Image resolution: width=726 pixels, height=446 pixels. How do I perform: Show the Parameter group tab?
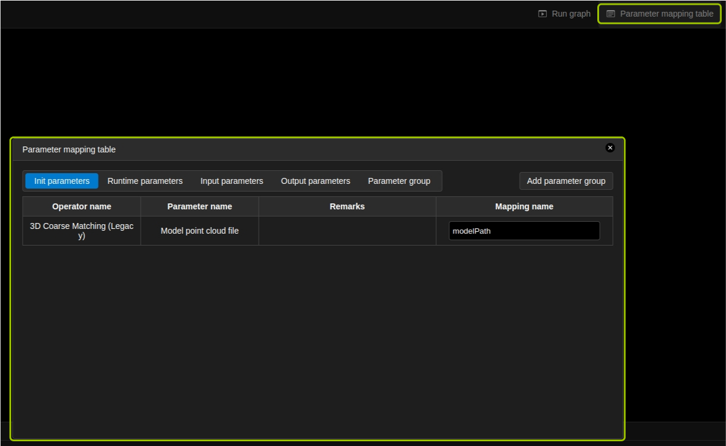click(399, 181)
